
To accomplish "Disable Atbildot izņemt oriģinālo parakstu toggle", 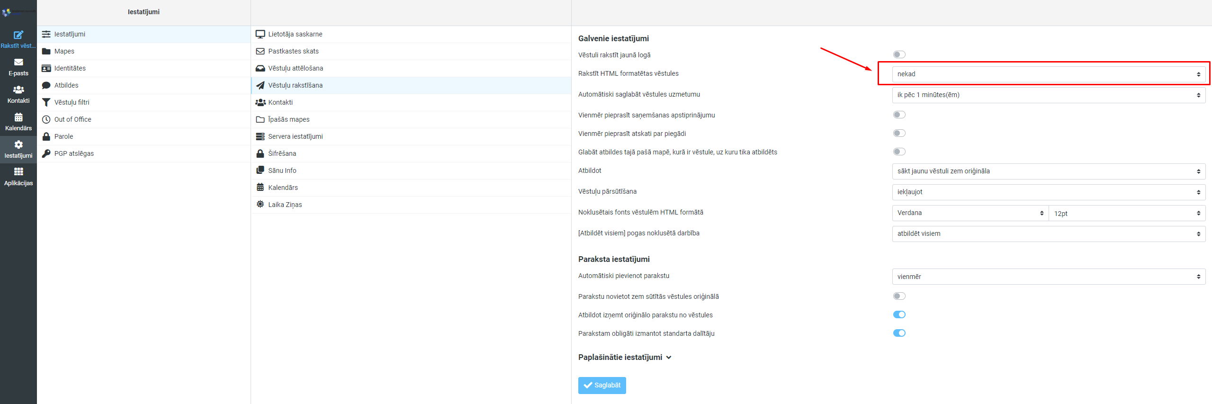I will coord(898,315).
